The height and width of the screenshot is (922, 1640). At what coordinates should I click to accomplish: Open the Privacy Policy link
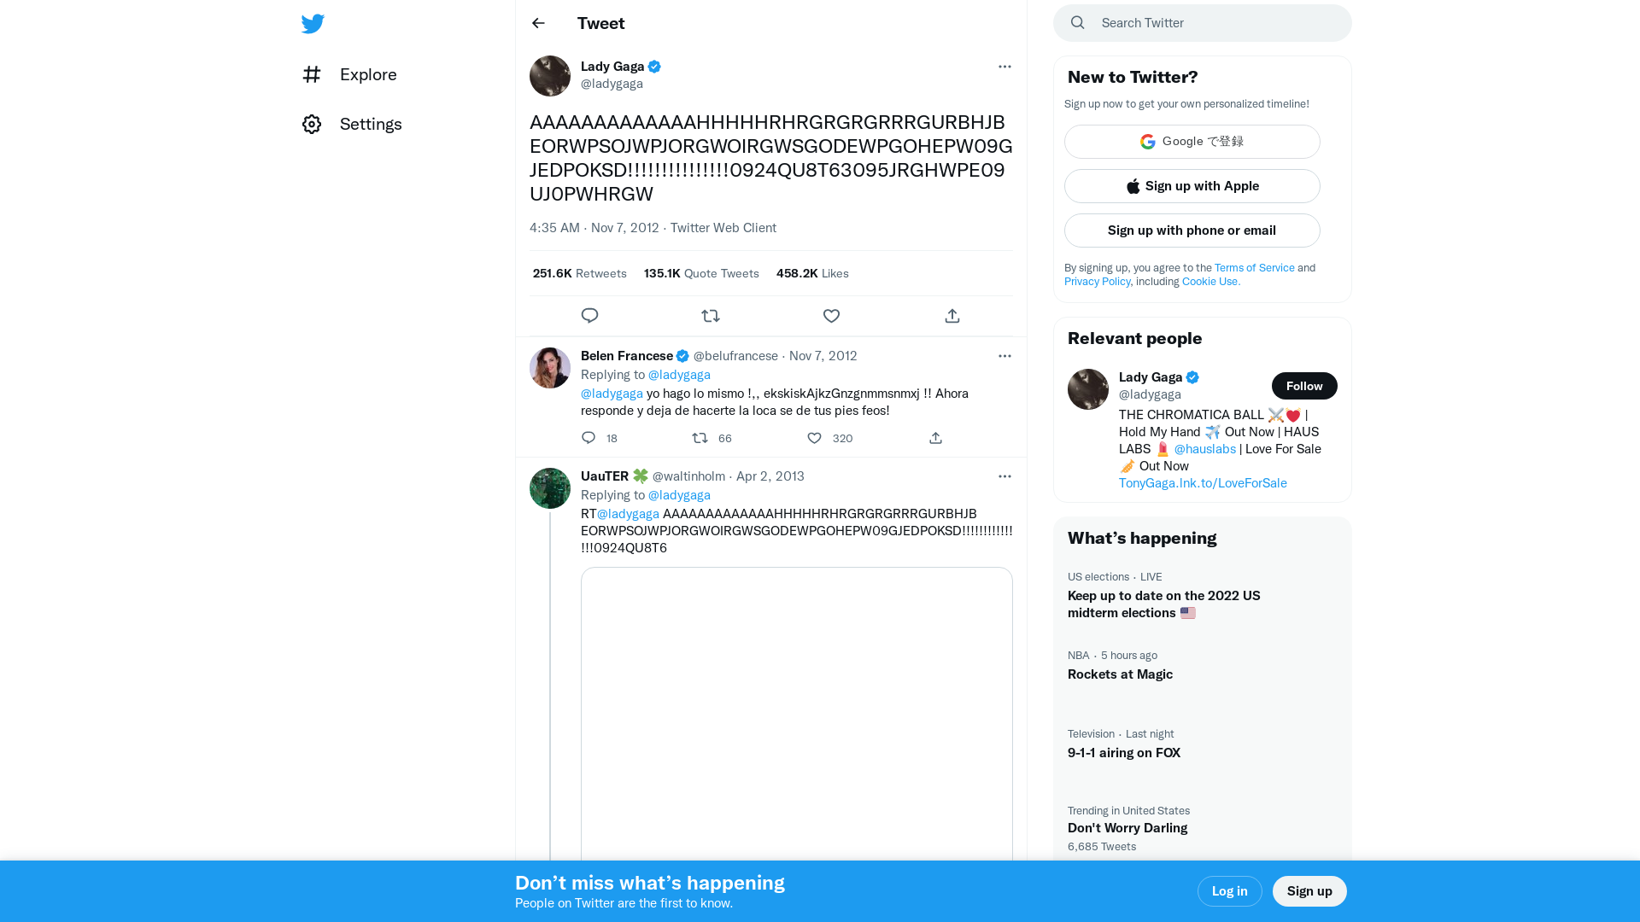[x=1097, y=281]
